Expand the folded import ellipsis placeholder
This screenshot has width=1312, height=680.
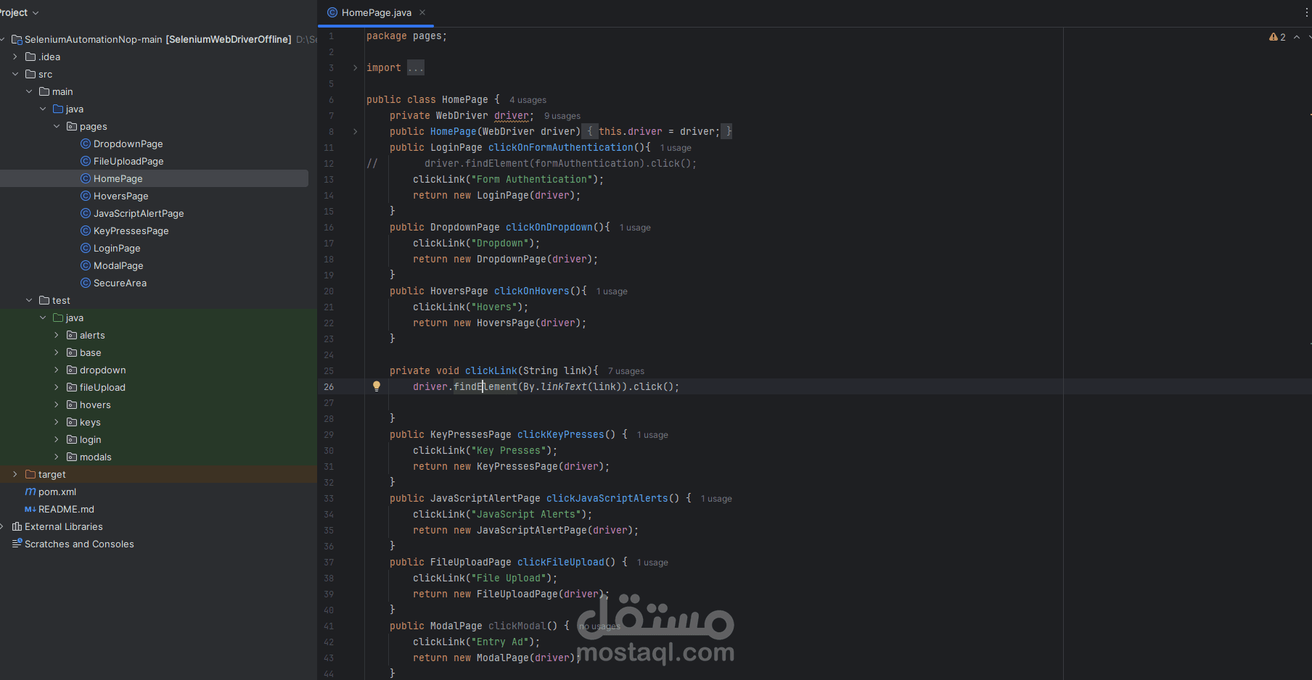(415, 67)
